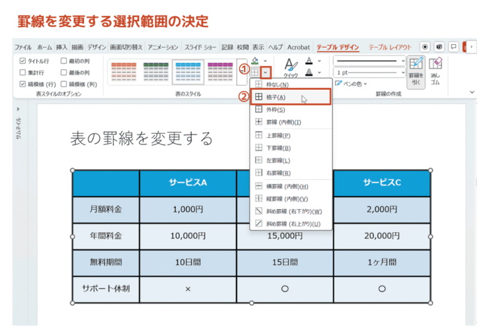Click the サポート体制 table cell
Viewport: 489px width, 333px height.
tap(106, 289)
